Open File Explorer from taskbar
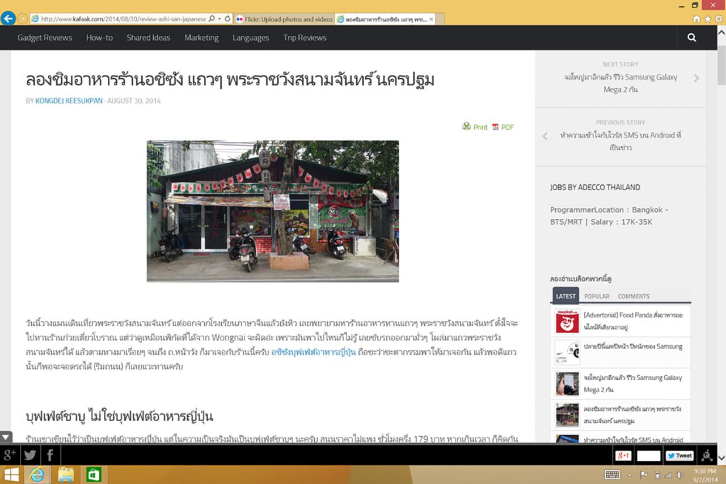 pyautogui.click(x=65, y=475)
